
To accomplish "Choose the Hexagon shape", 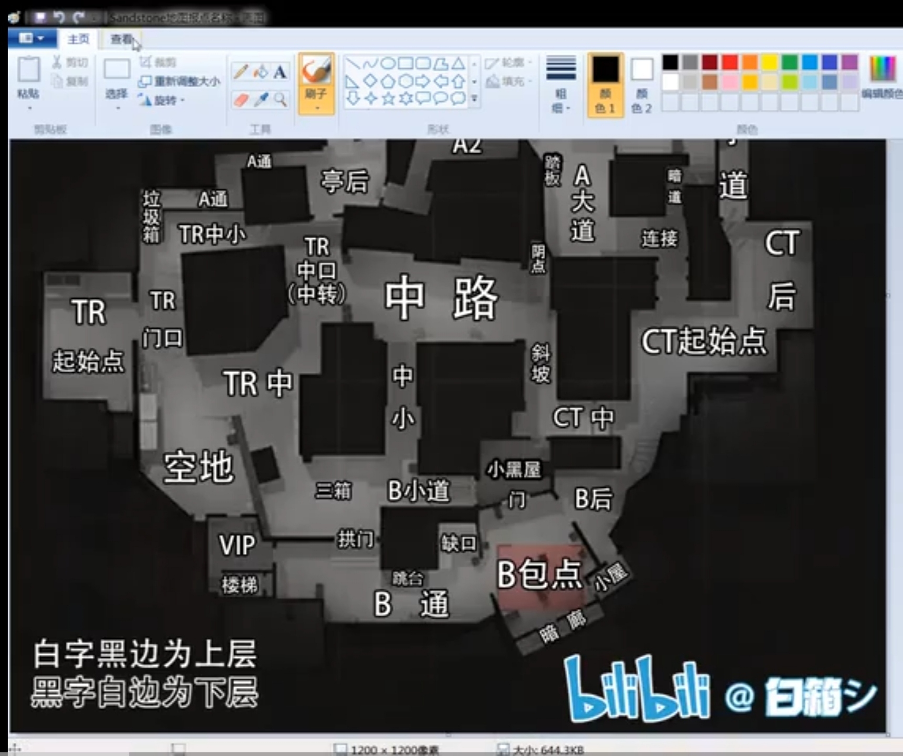I will [405, 81].
